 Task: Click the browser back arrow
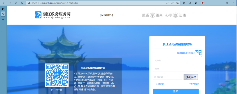point(4,3)
